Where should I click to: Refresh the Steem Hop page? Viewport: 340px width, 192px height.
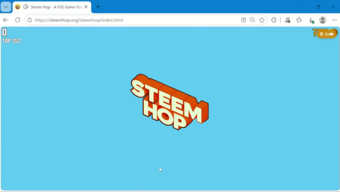[x=18, y=20]
